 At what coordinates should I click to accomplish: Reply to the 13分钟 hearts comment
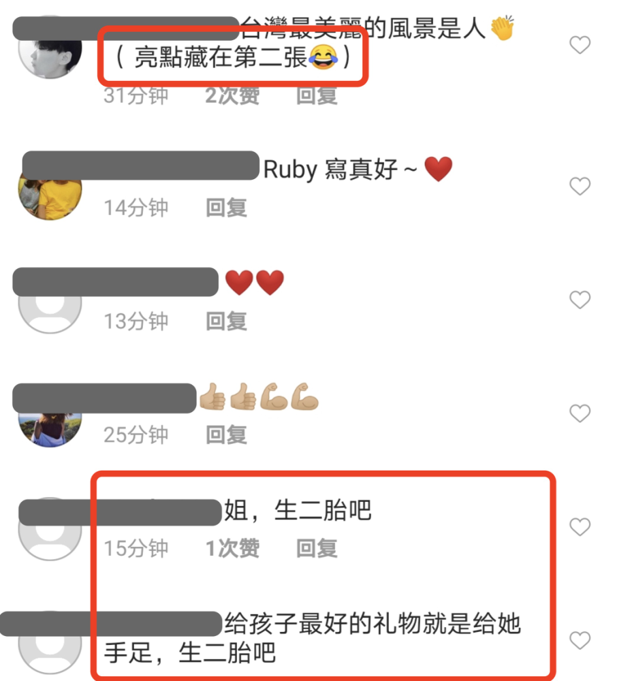pyautogui.click(x=226, y=321)
